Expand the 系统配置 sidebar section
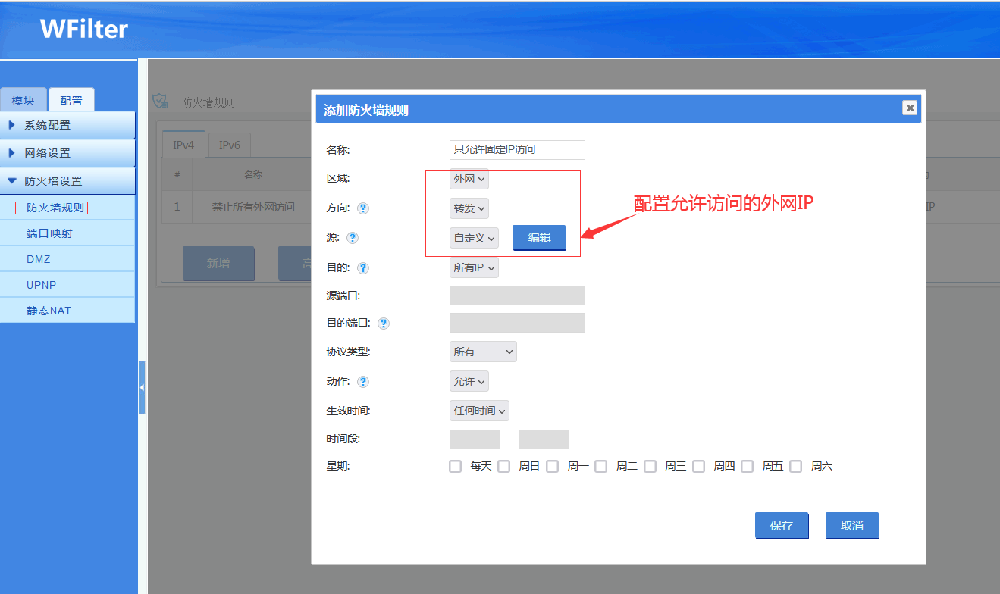The image size is (1000, 594). click(x=48, y=125)
